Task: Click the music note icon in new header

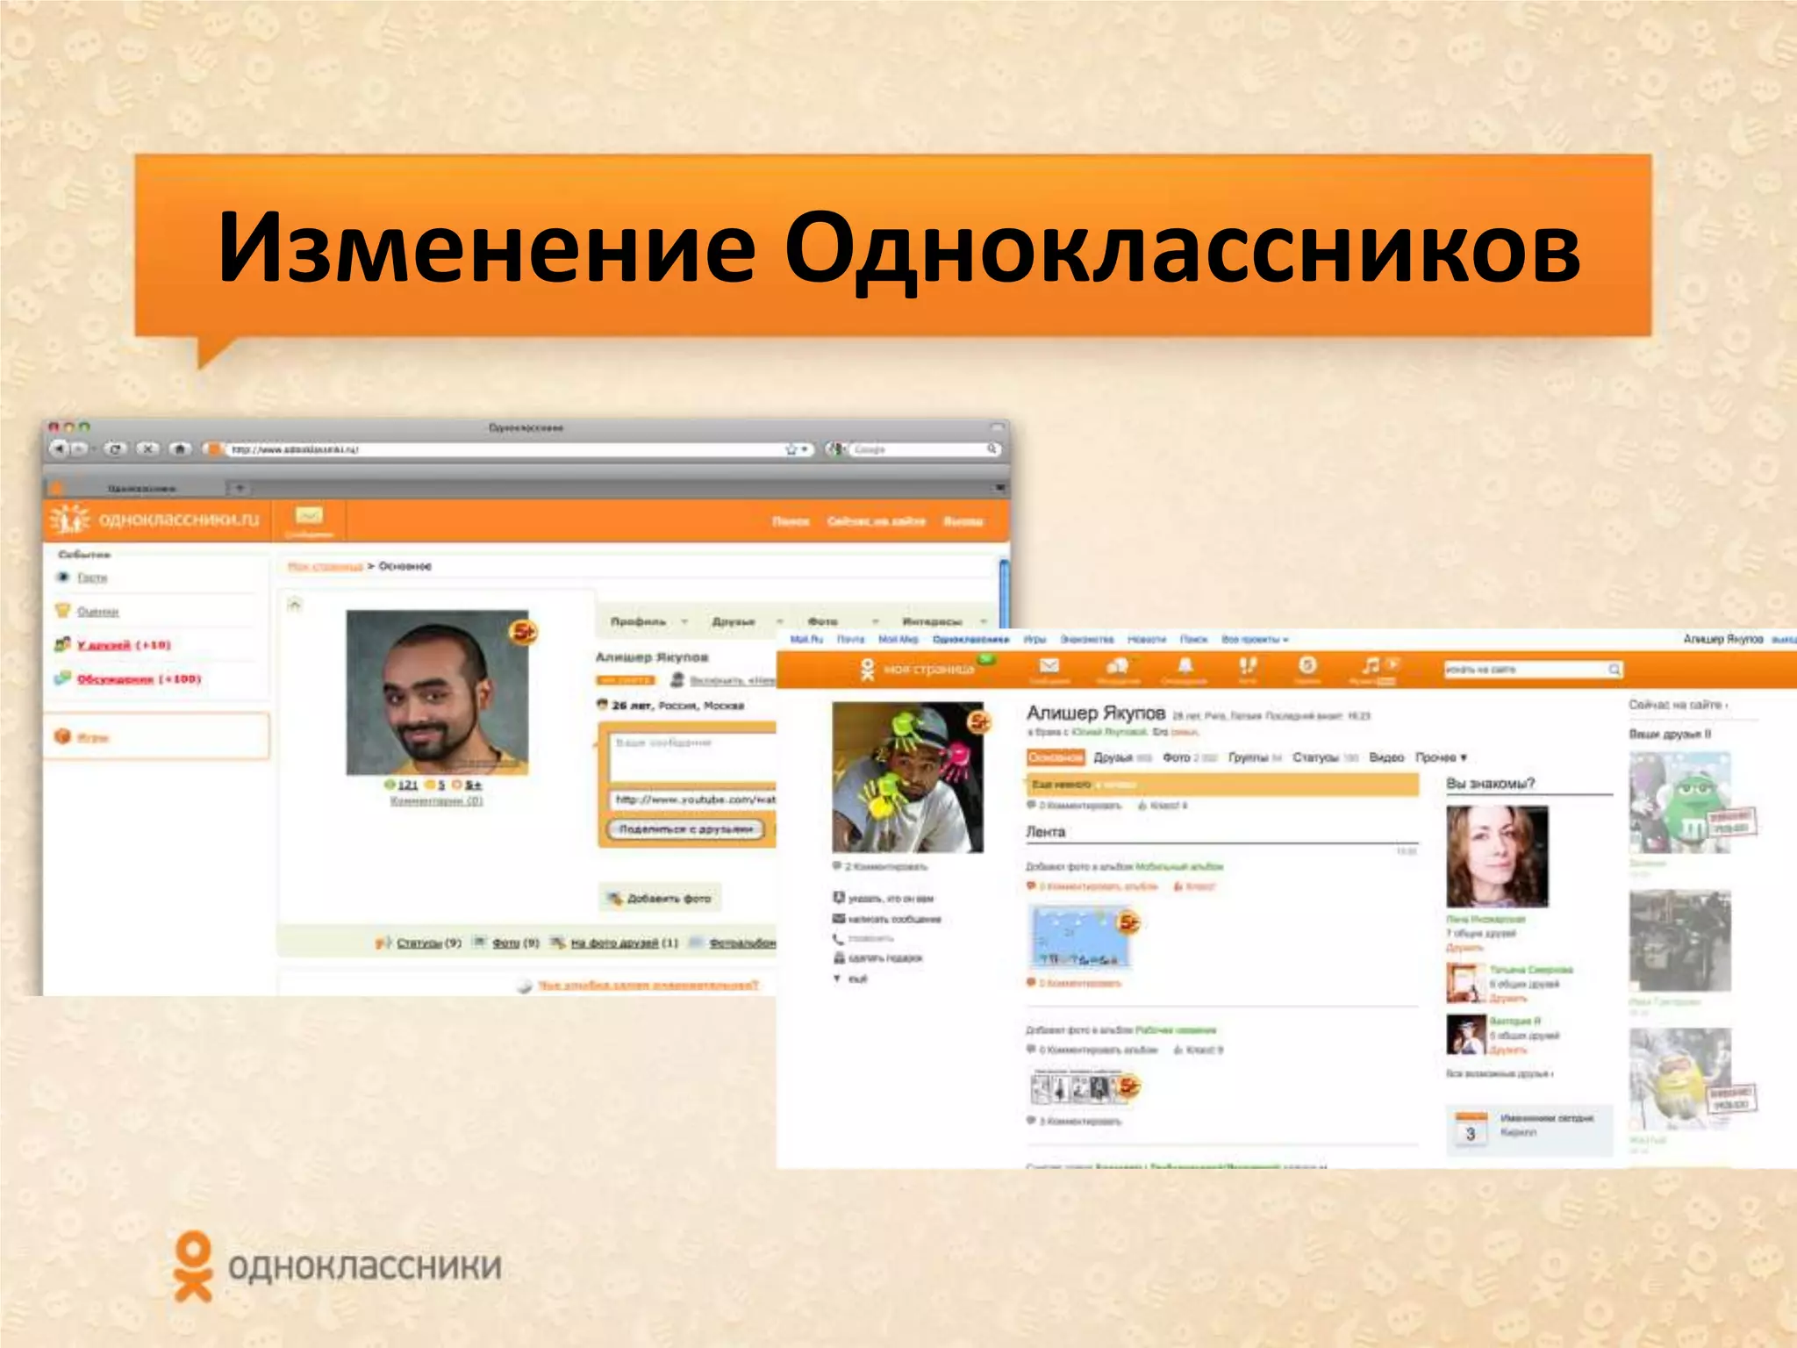Action: point(1370,665)
